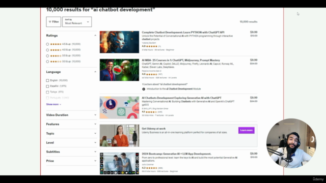
Task: Check the Español language checkbox
Action: (47, 86)
